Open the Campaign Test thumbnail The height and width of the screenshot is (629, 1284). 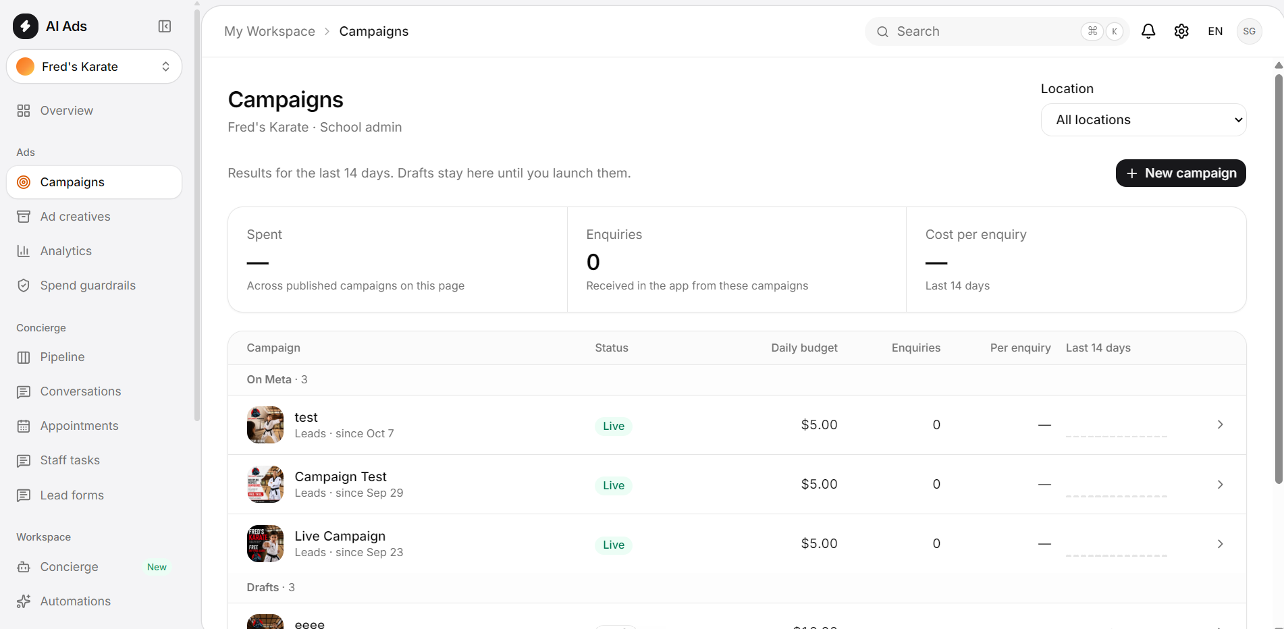[x=265, y=484]
